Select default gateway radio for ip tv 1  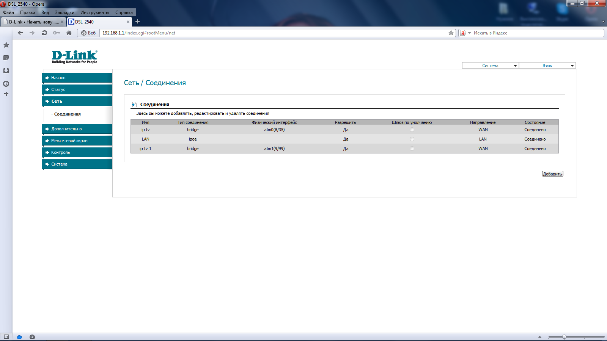[412, 149]
